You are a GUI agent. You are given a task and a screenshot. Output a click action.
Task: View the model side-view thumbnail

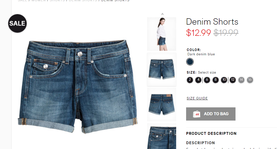coord(162,34)
